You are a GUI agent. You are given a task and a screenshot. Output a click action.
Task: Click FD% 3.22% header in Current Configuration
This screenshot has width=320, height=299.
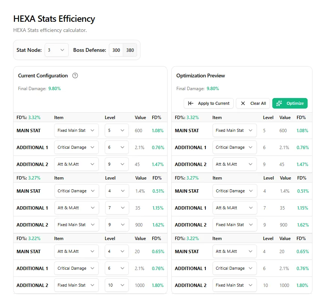pyautogui.click(x=29, y=239)
